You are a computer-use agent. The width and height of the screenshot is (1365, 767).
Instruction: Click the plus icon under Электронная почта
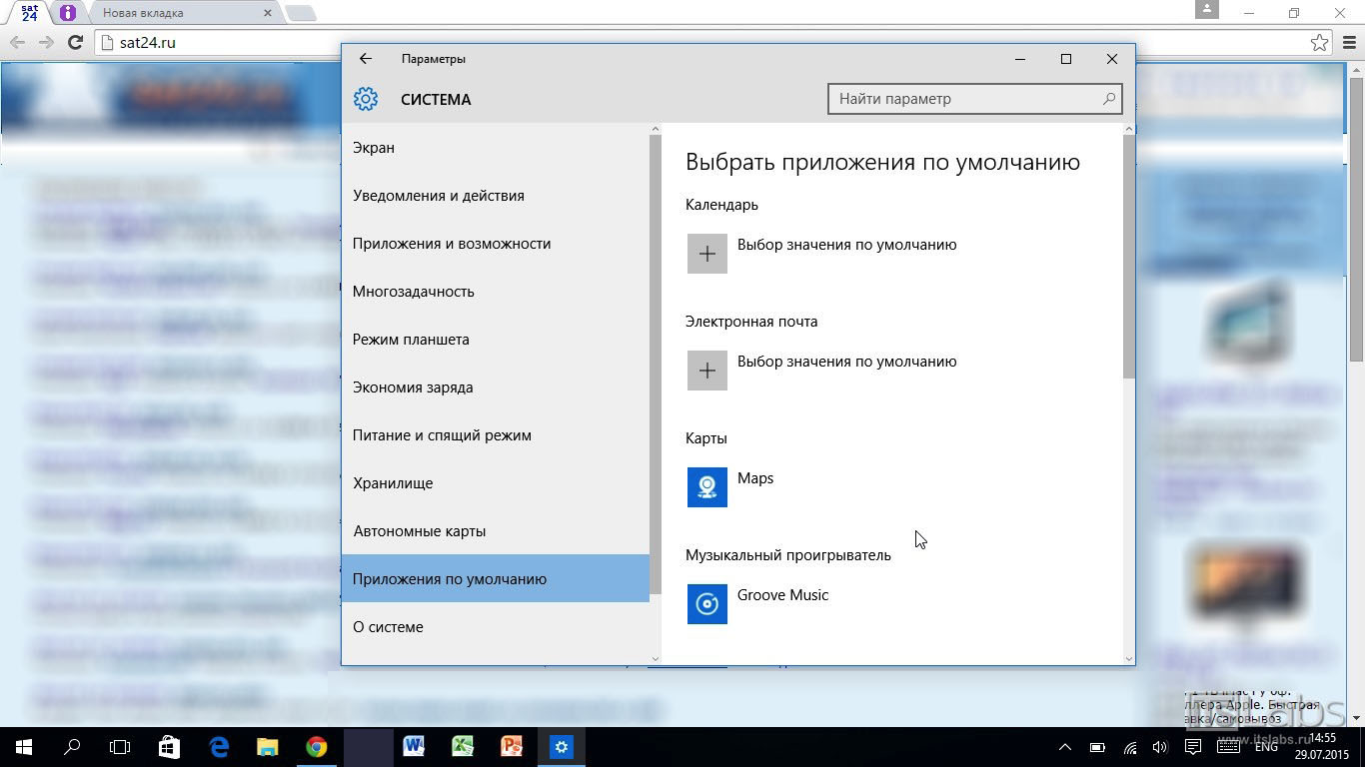pyautogui.click(x=707, y=371)
